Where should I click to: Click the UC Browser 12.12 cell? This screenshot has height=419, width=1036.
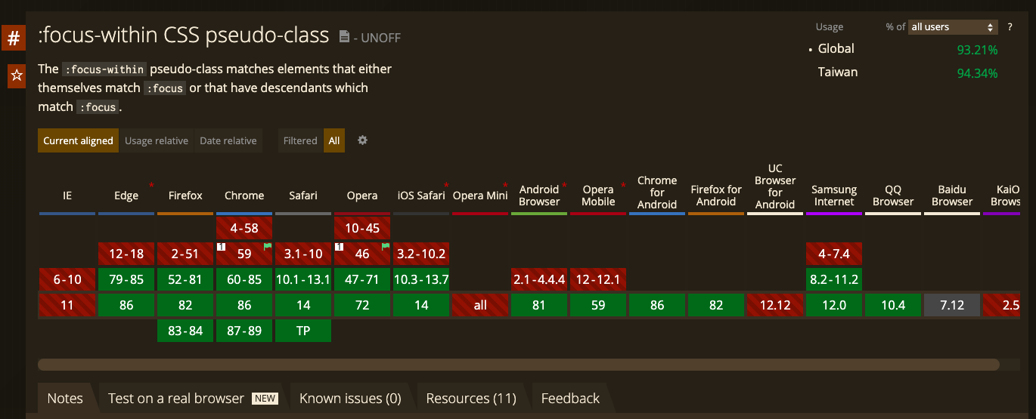775,305
